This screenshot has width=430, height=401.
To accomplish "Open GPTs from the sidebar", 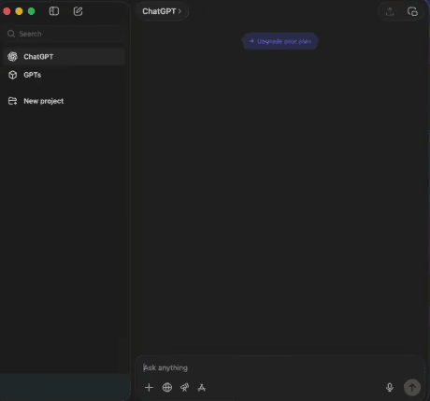I will tap(64, 75).
